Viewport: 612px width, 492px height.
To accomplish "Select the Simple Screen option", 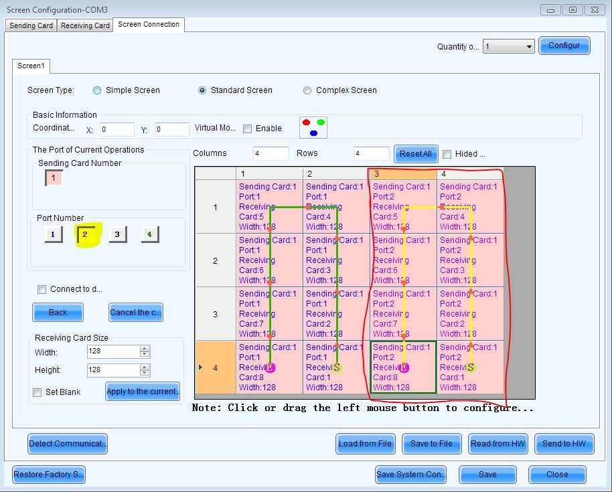I will point(98,90).
